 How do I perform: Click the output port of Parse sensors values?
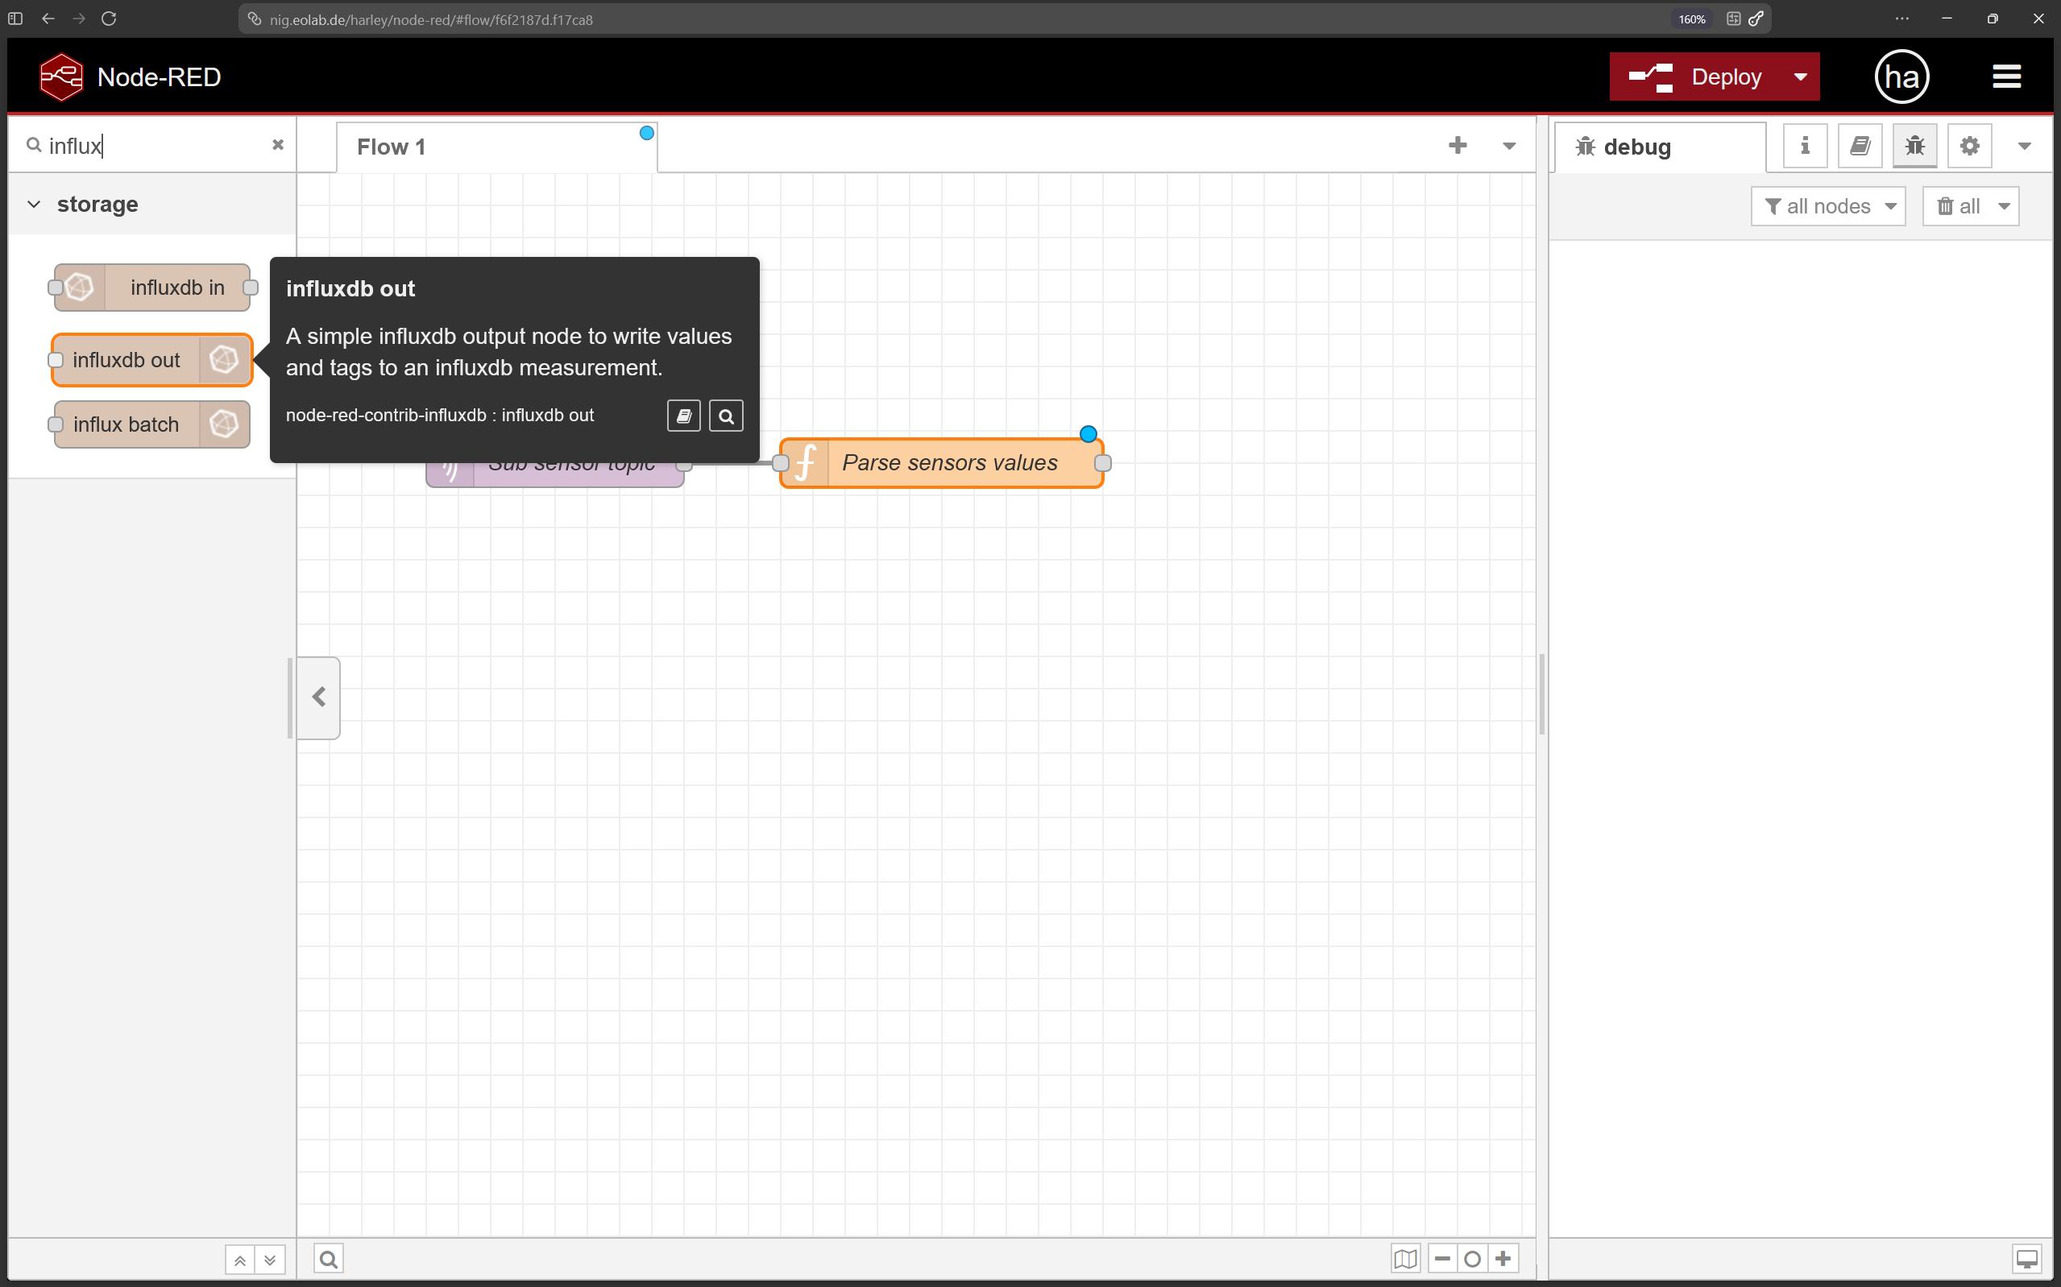[x=1102, y=463]
